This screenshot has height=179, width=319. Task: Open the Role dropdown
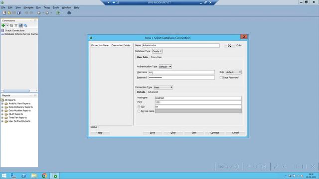(x=233, y=72)
